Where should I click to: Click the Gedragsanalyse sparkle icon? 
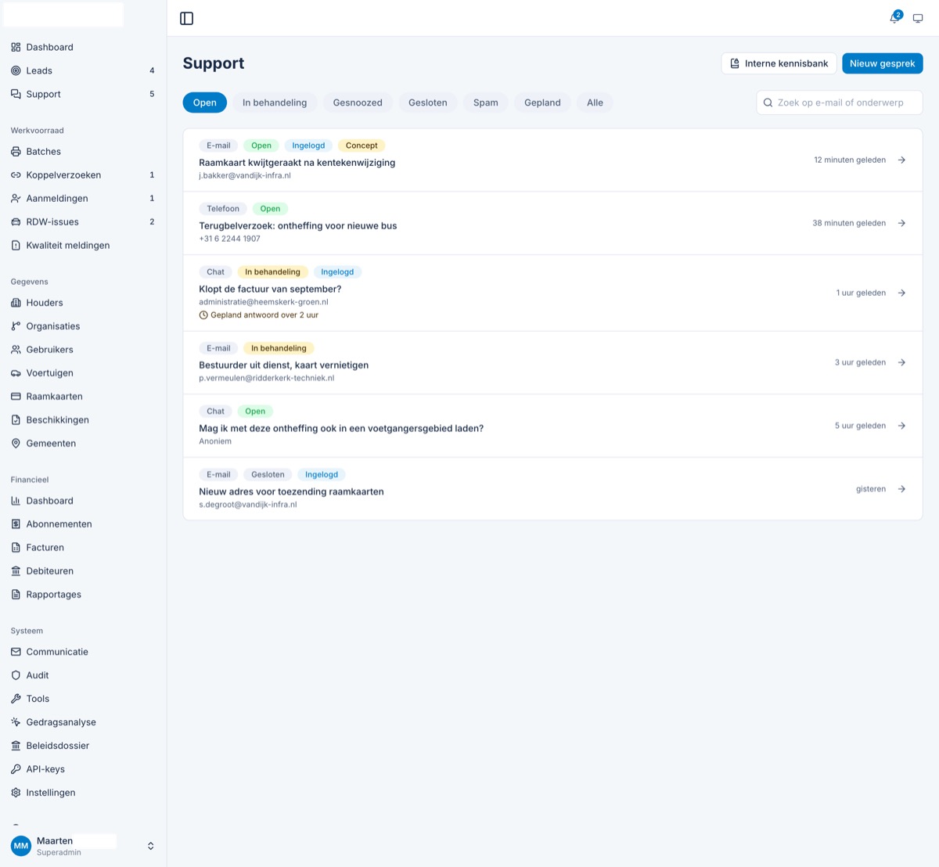pos(16,722)
